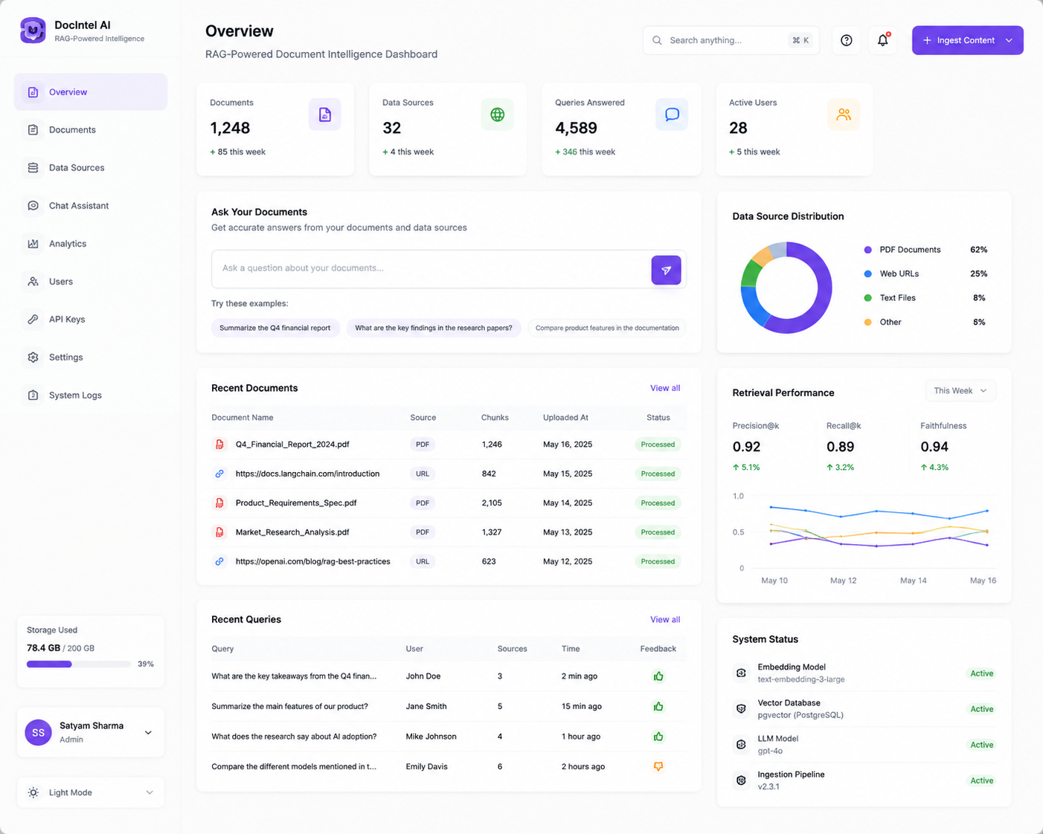Go to the Overview sidebar item
1043x834 pixels.
click(x=91, y=92)
